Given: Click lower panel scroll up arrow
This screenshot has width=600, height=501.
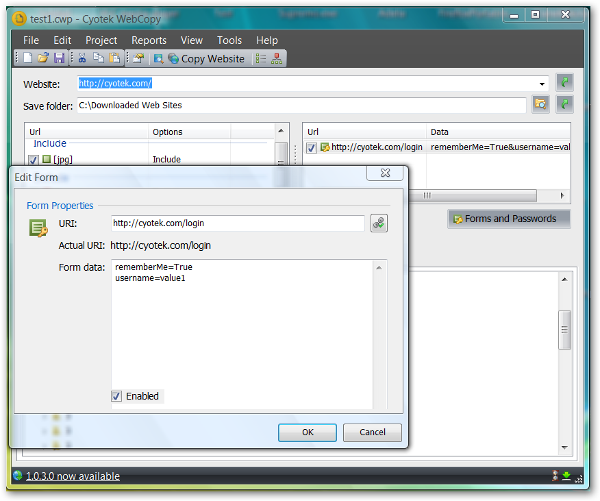Looking at the screenshot, I should tap(564, 279).
